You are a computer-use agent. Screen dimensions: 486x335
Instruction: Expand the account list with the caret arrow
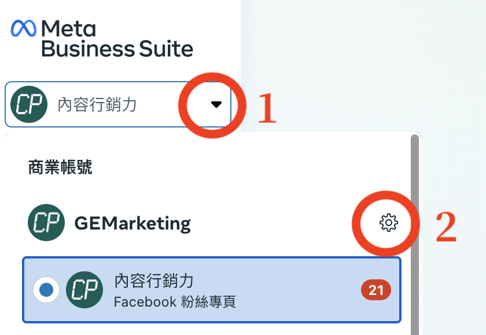point(216,104)
